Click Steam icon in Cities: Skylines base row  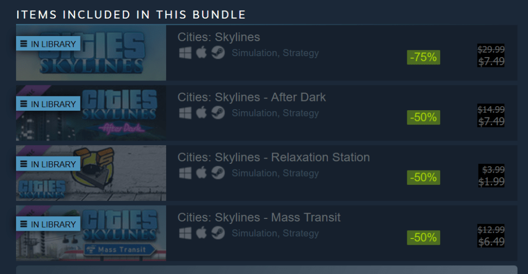218,53
